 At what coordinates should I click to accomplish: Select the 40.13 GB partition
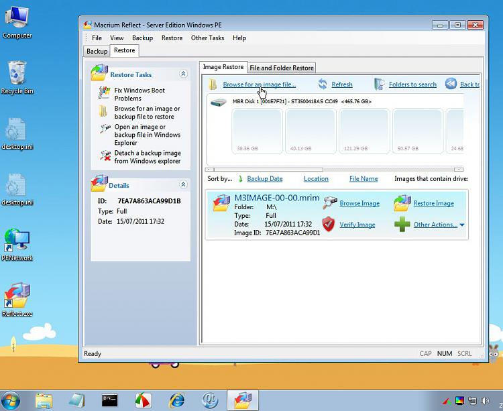point(311,131)
